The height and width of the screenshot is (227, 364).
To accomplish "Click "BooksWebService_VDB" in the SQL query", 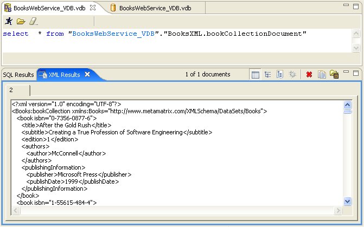I will coord(113,34).
